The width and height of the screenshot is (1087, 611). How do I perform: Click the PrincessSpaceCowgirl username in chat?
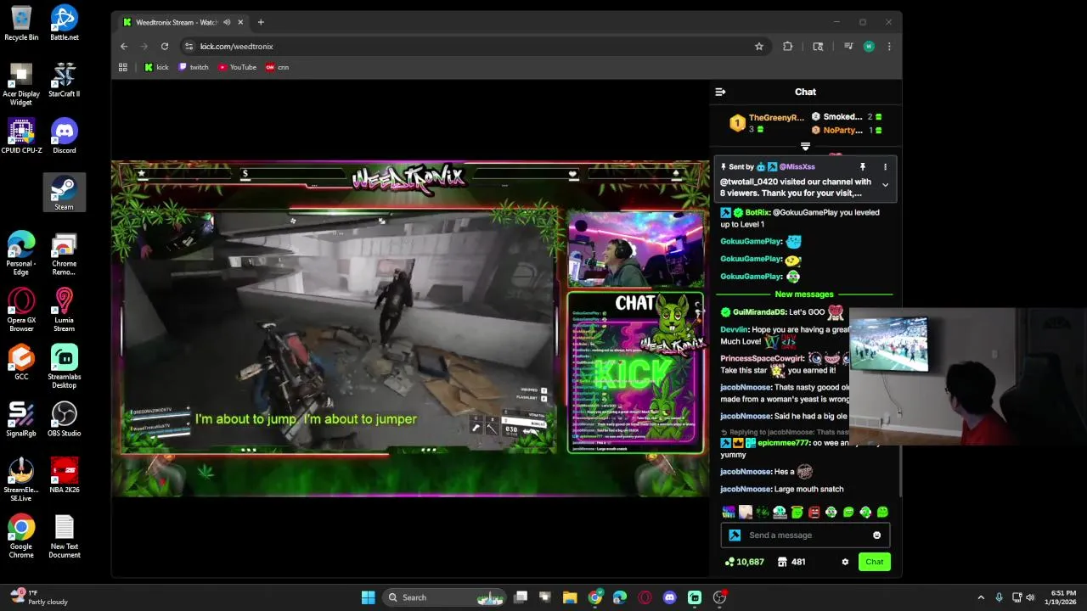coord(762,359)
